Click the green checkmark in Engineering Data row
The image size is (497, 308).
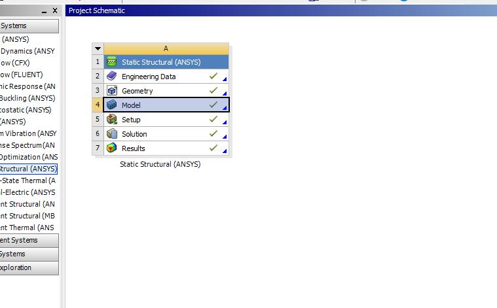click(213, 76)
